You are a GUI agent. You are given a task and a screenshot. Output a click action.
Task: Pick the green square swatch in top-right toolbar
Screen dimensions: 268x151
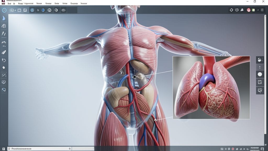[253, 10]
